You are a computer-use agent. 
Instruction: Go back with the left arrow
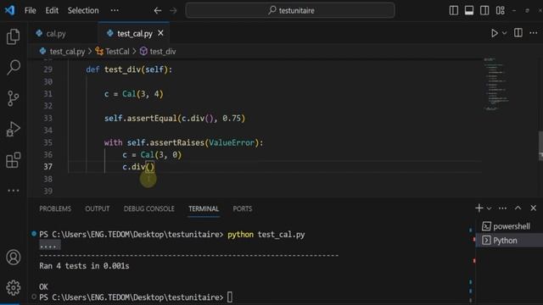point(158,11)
